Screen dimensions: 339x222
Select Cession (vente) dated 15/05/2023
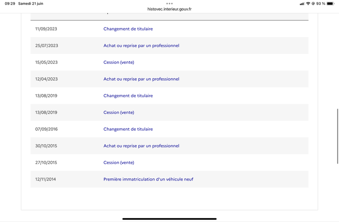pos(119,62)
